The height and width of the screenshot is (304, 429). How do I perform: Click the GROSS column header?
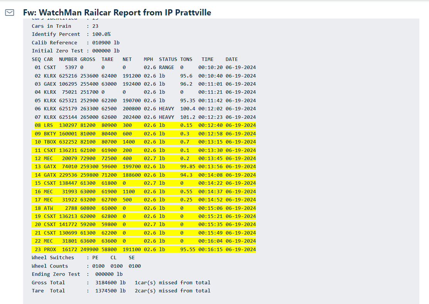(x=87, y=59)
